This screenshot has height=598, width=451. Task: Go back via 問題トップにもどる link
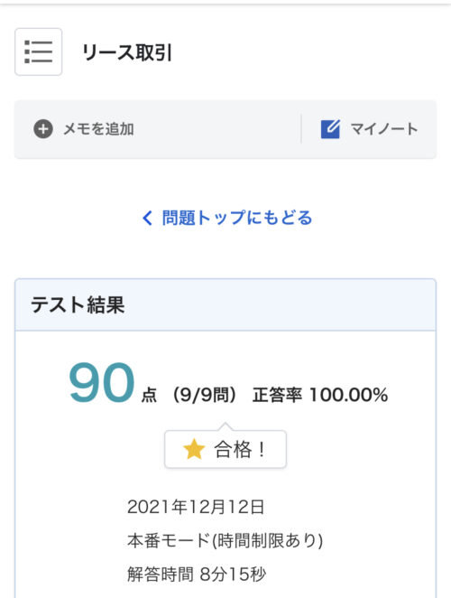point(237,218)
